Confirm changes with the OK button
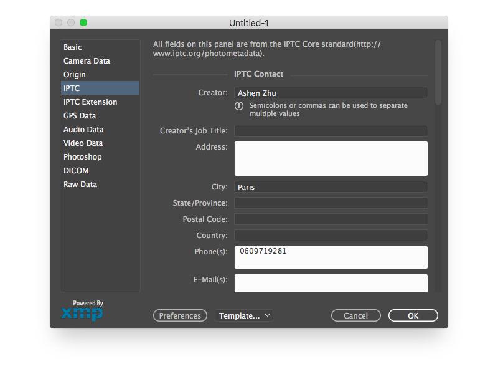Screen dimensions: 498x374 click(x=413, y=315)
